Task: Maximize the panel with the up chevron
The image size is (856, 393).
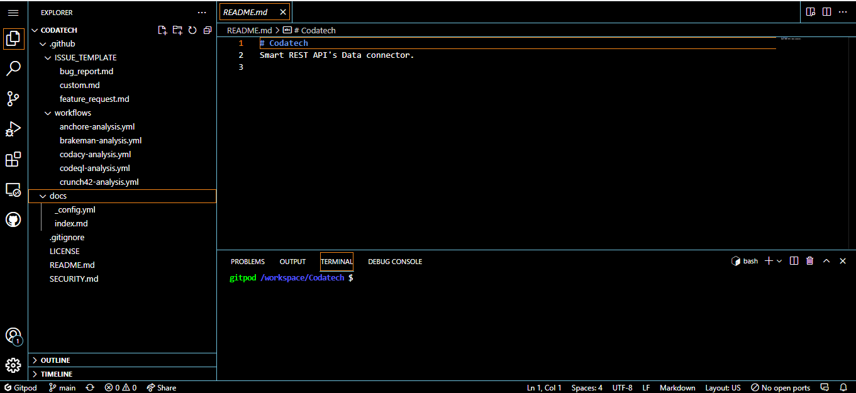Action: click(x=826, y=261)
